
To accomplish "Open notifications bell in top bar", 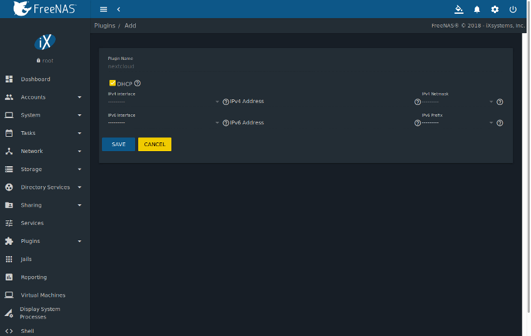I will tap(477, 9).
